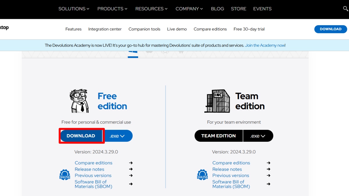349x196 pixels.
Task: Follow the Join the Academy now link
Action: coord(265,45)
